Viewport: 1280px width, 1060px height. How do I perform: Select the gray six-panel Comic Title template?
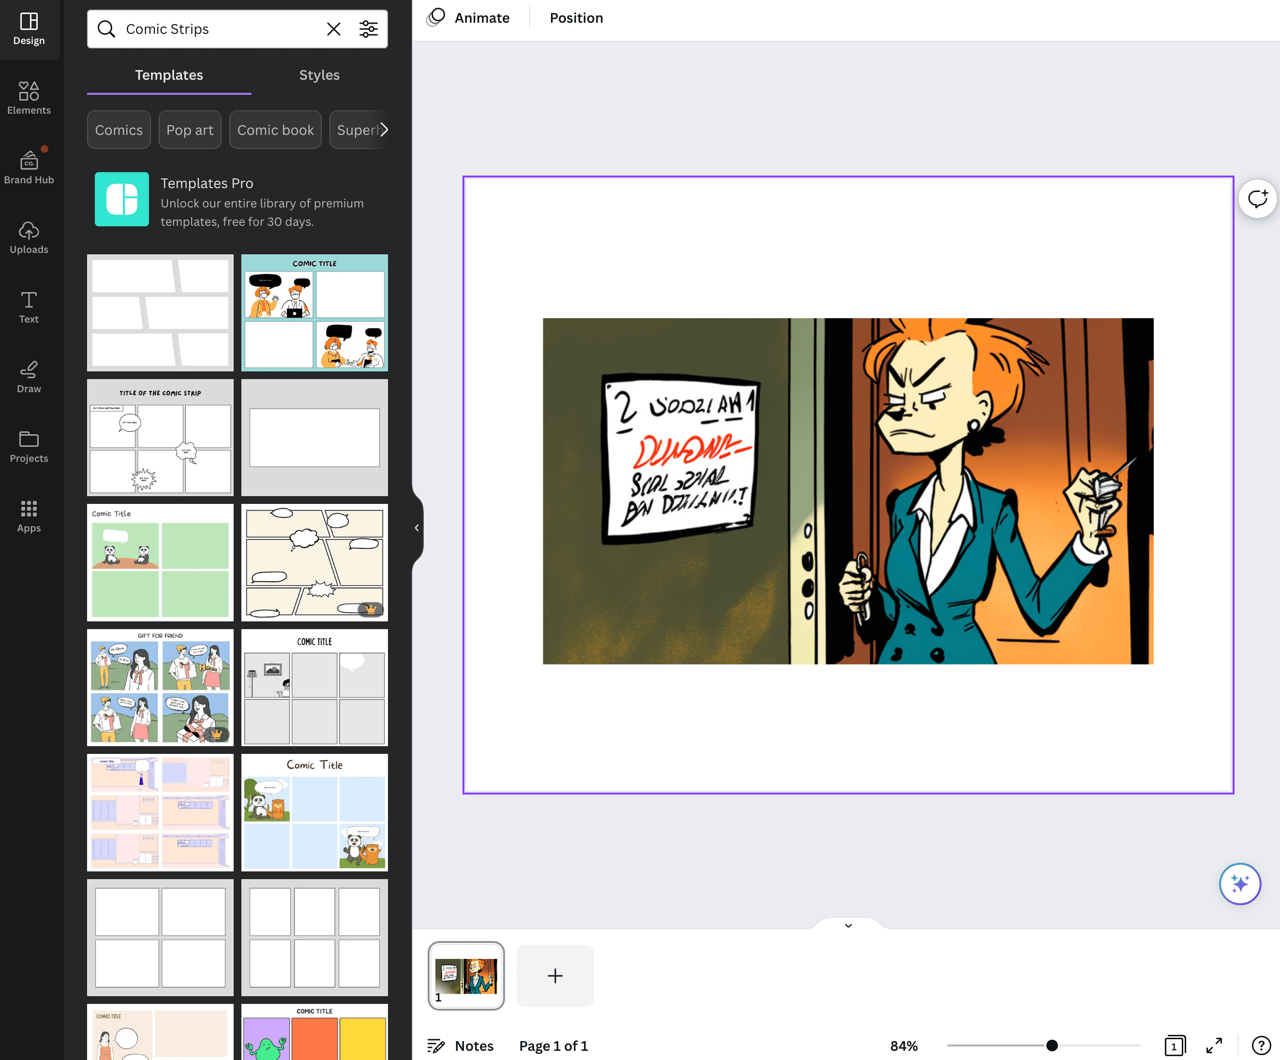pyautogui.click(x=314, y=687)
